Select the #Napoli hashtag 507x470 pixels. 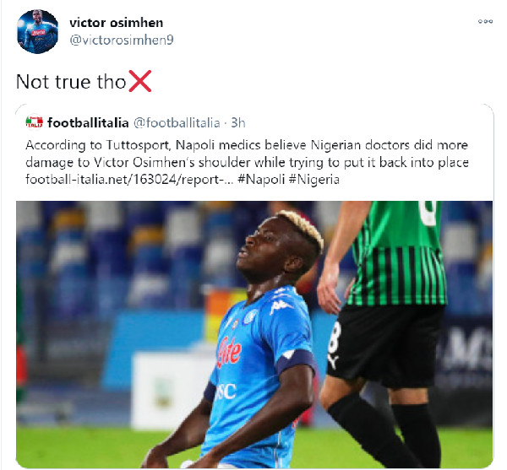point(261,179)
